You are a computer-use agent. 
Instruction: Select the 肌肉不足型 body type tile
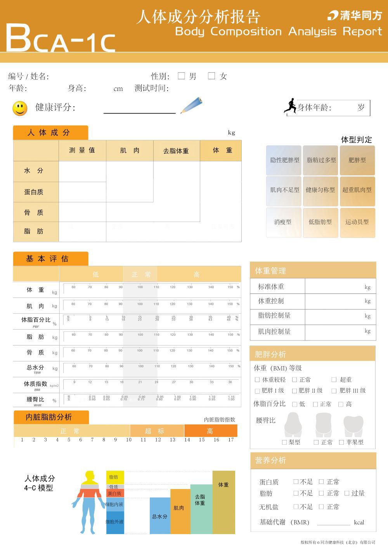tap(284, 191)
